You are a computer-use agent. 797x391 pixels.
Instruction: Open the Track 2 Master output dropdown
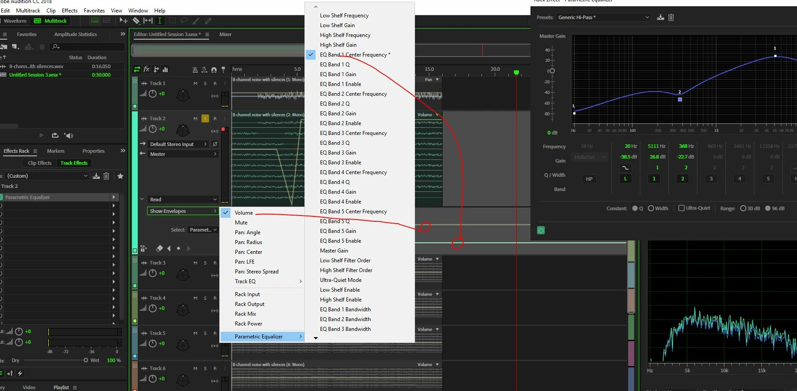click(x=183, y=154)
